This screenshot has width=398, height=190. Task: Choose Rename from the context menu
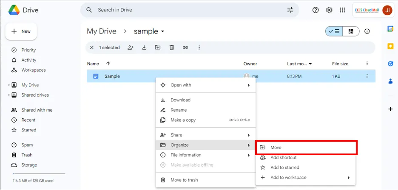point(179,110)
